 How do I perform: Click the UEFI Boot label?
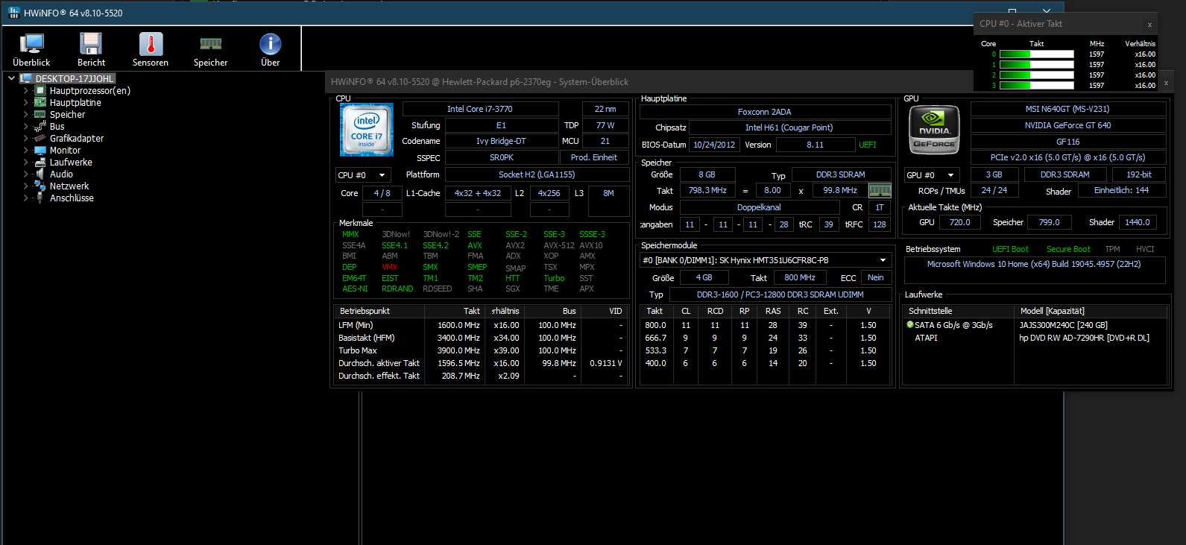pyautogui.click(x=1010, y=249)
